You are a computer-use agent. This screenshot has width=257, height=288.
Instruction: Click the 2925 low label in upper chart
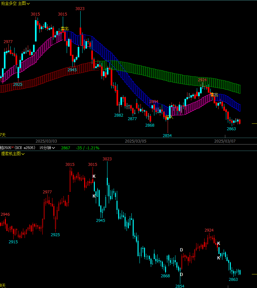click(x=18, y=84)
